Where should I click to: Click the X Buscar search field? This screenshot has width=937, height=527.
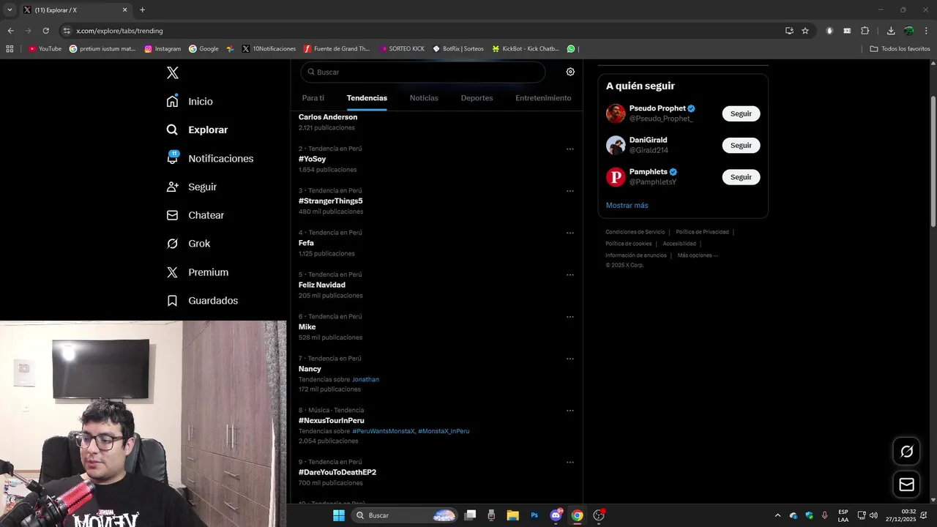point(422,72)
